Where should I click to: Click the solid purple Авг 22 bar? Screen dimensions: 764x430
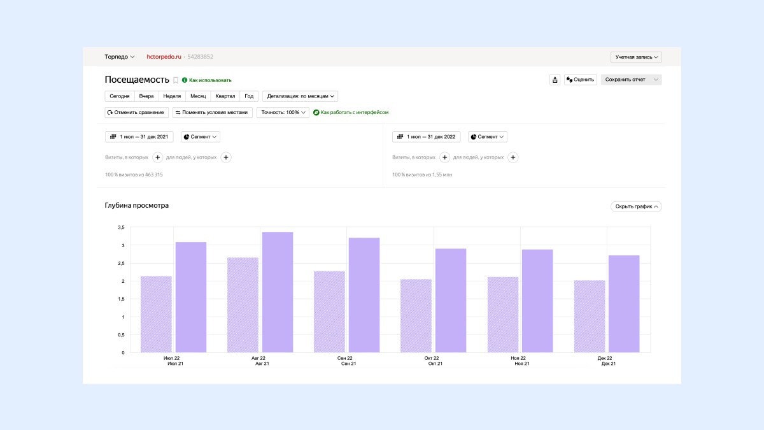point(278,292)
